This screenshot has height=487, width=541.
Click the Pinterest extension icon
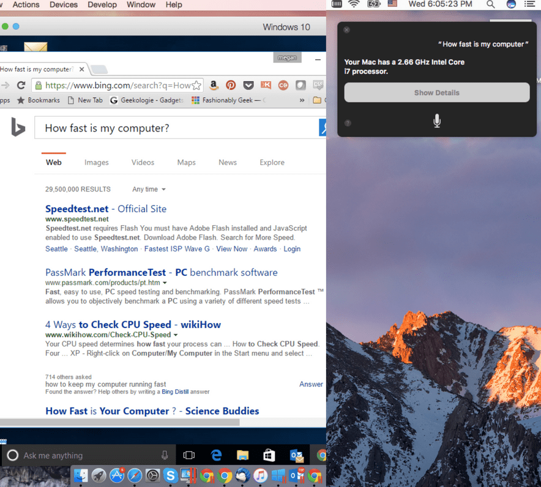pos(231,85)
